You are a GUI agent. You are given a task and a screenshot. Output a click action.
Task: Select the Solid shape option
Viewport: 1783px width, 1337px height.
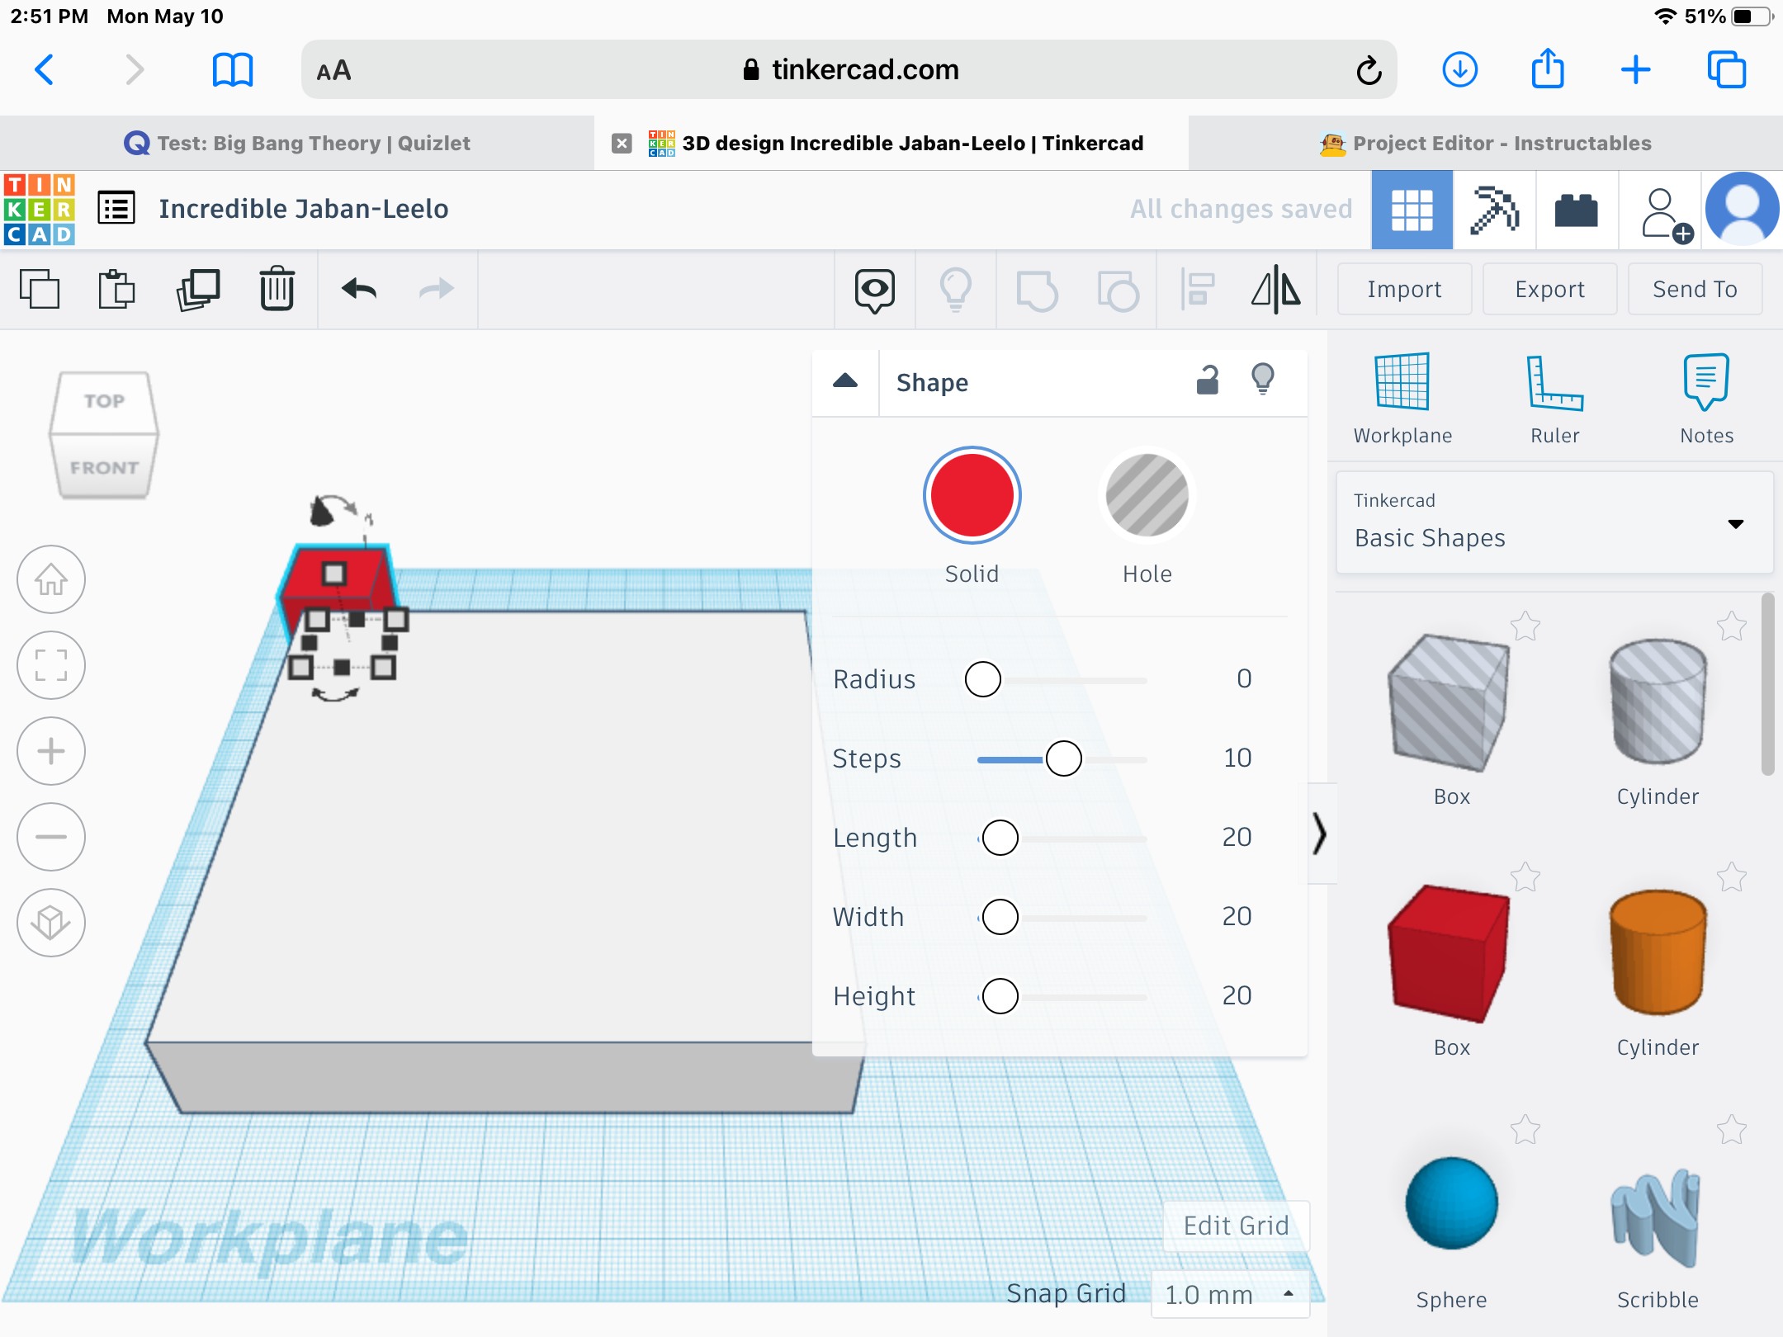click(x=972, y=496)
